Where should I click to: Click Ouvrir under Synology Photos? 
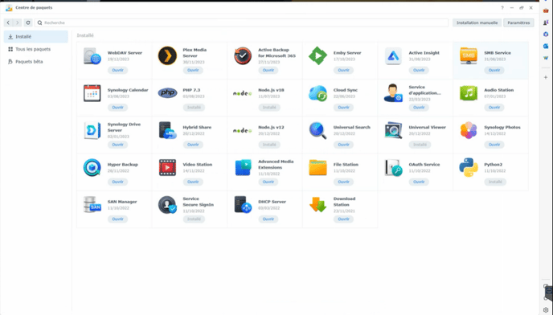tap(494, 145)
